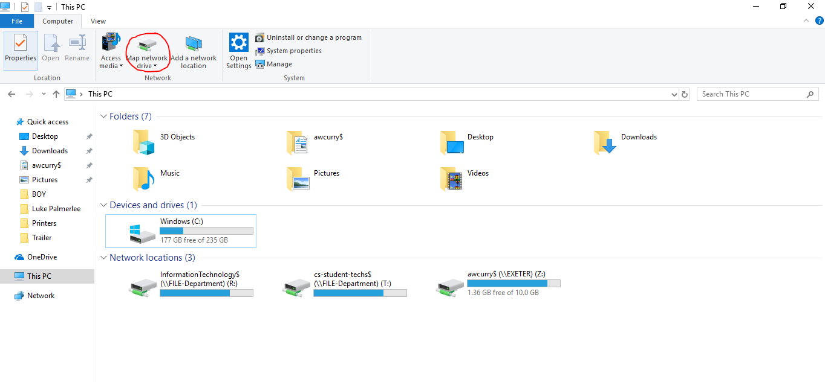
Task: Collapse the Folders (7) group
Action: (x=104, y=116)
